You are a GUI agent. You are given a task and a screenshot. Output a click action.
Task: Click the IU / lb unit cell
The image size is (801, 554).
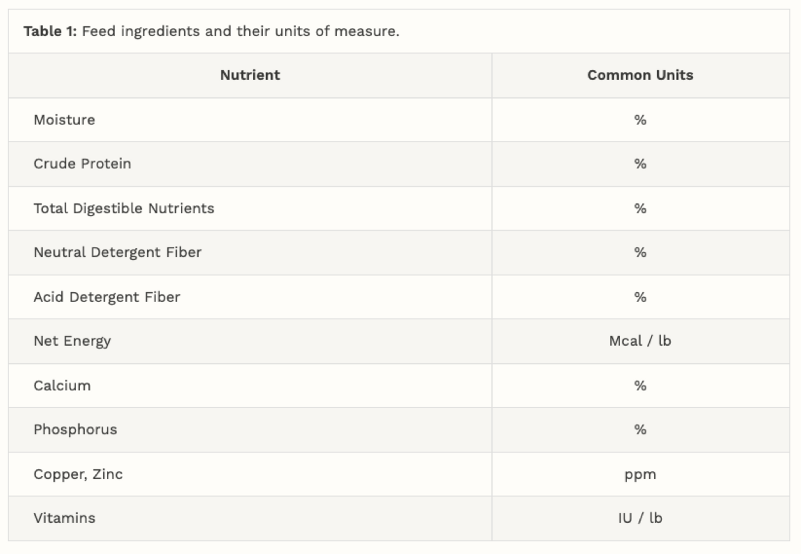coord(640,518)
